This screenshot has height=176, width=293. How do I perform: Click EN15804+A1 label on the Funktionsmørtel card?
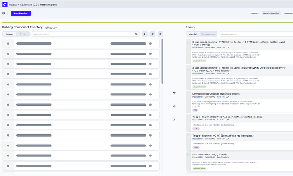[210, 157]
